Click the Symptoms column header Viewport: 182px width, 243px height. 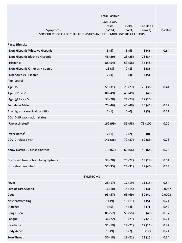tap(53, 30)
